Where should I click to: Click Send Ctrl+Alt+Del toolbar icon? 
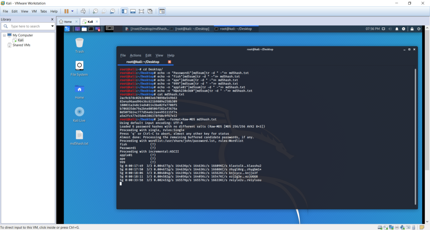coord(83,11)
